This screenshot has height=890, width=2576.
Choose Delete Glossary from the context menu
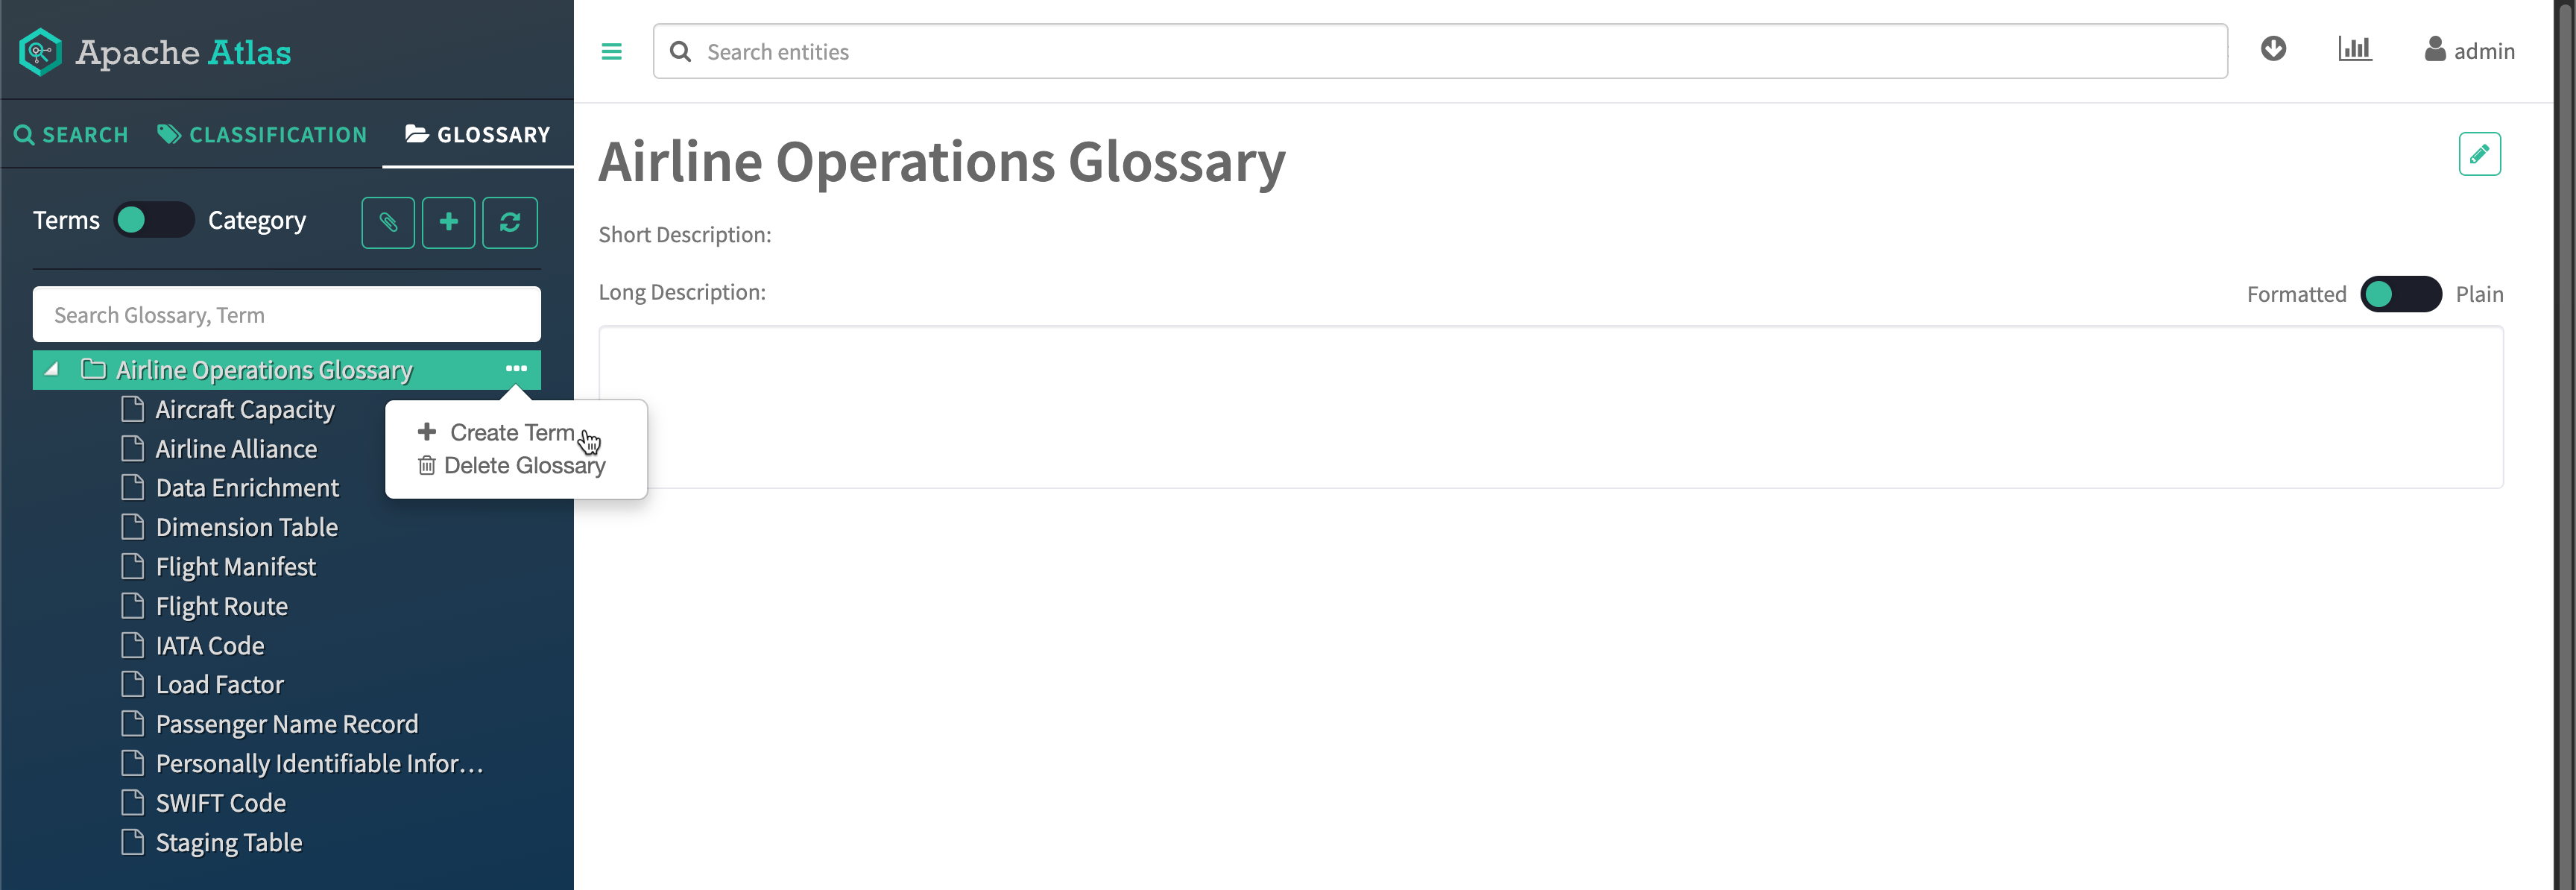coord(523,466)
